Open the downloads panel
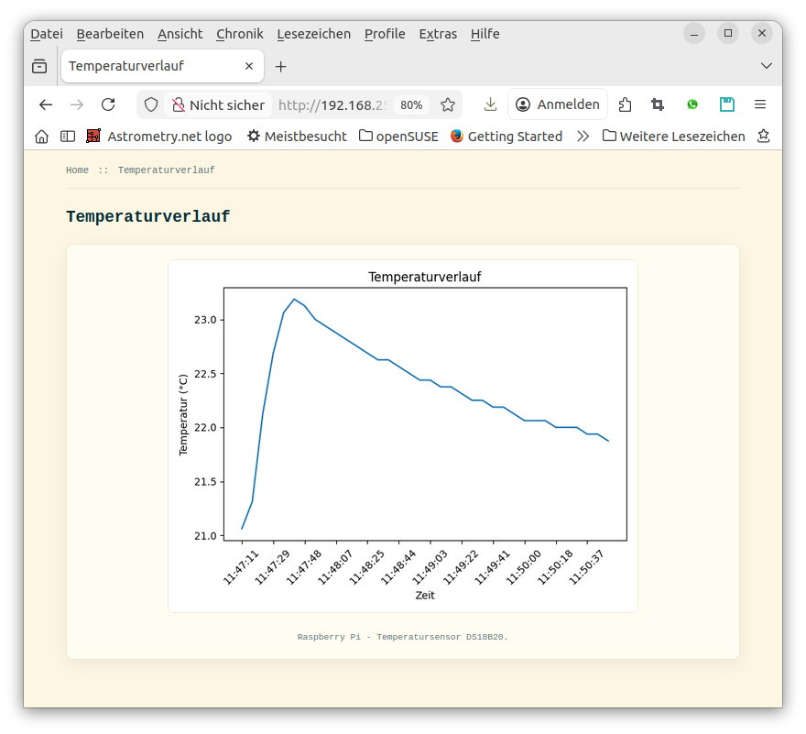The height and width of the screenshot is (734, 806). (491, 104)
